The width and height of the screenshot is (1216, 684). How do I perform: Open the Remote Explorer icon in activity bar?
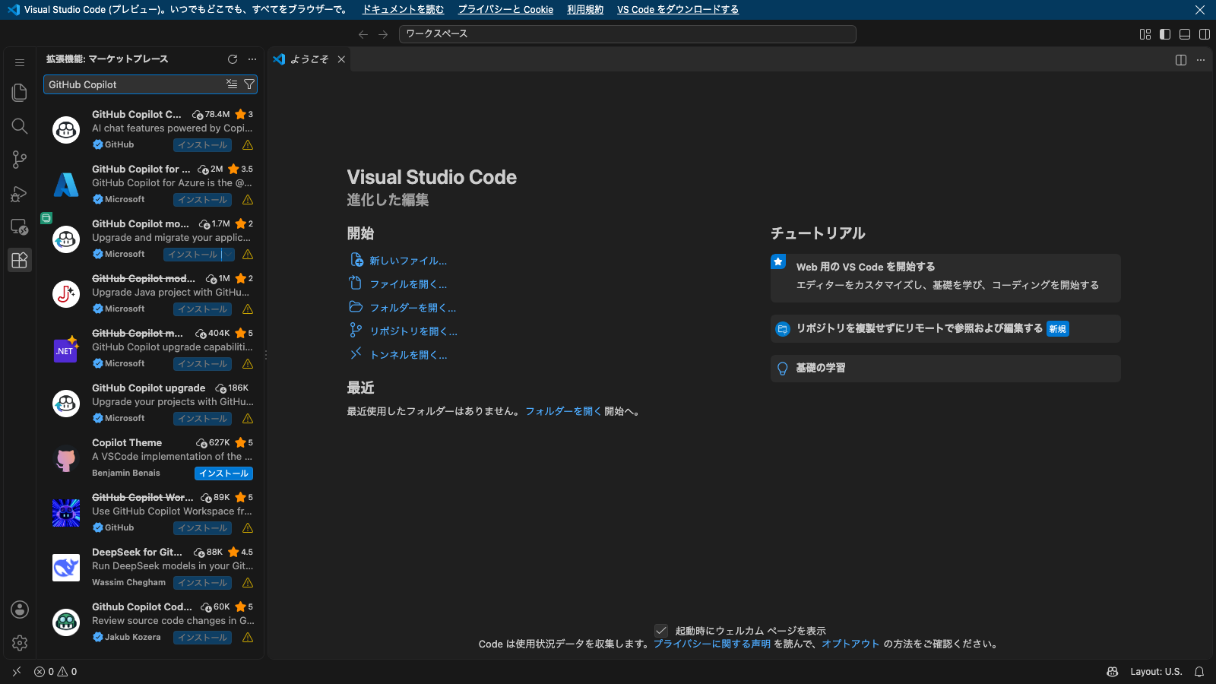point(20,226)
